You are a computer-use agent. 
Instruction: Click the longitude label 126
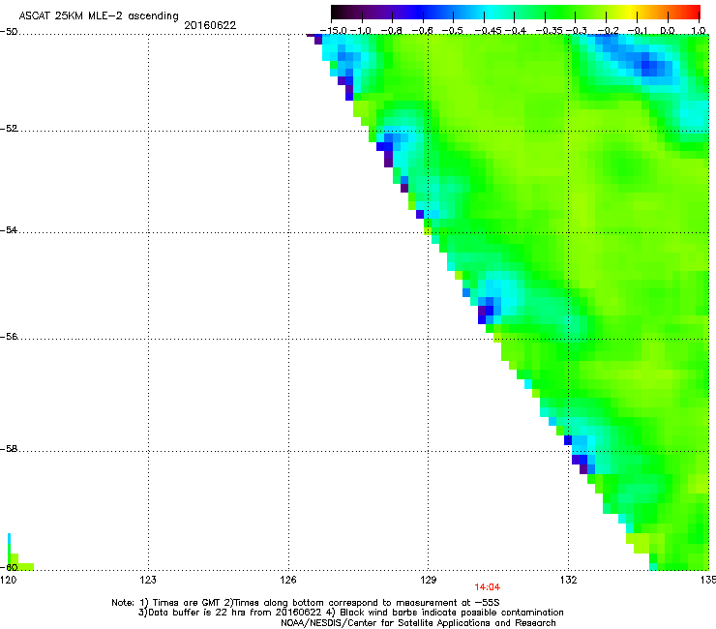[288, 580]
